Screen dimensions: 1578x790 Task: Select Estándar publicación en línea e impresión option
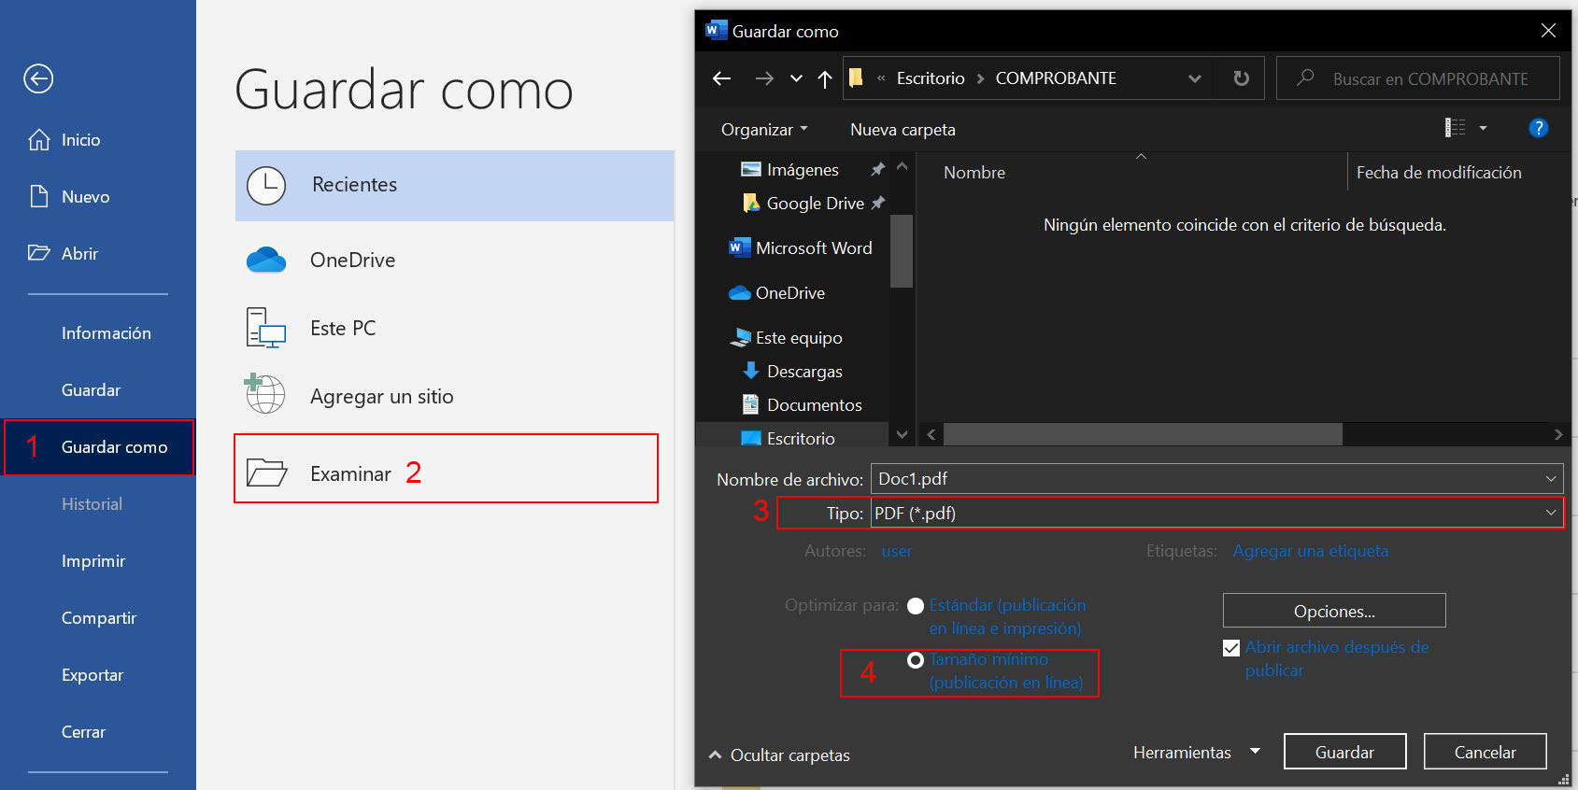(x=916, y=606)
